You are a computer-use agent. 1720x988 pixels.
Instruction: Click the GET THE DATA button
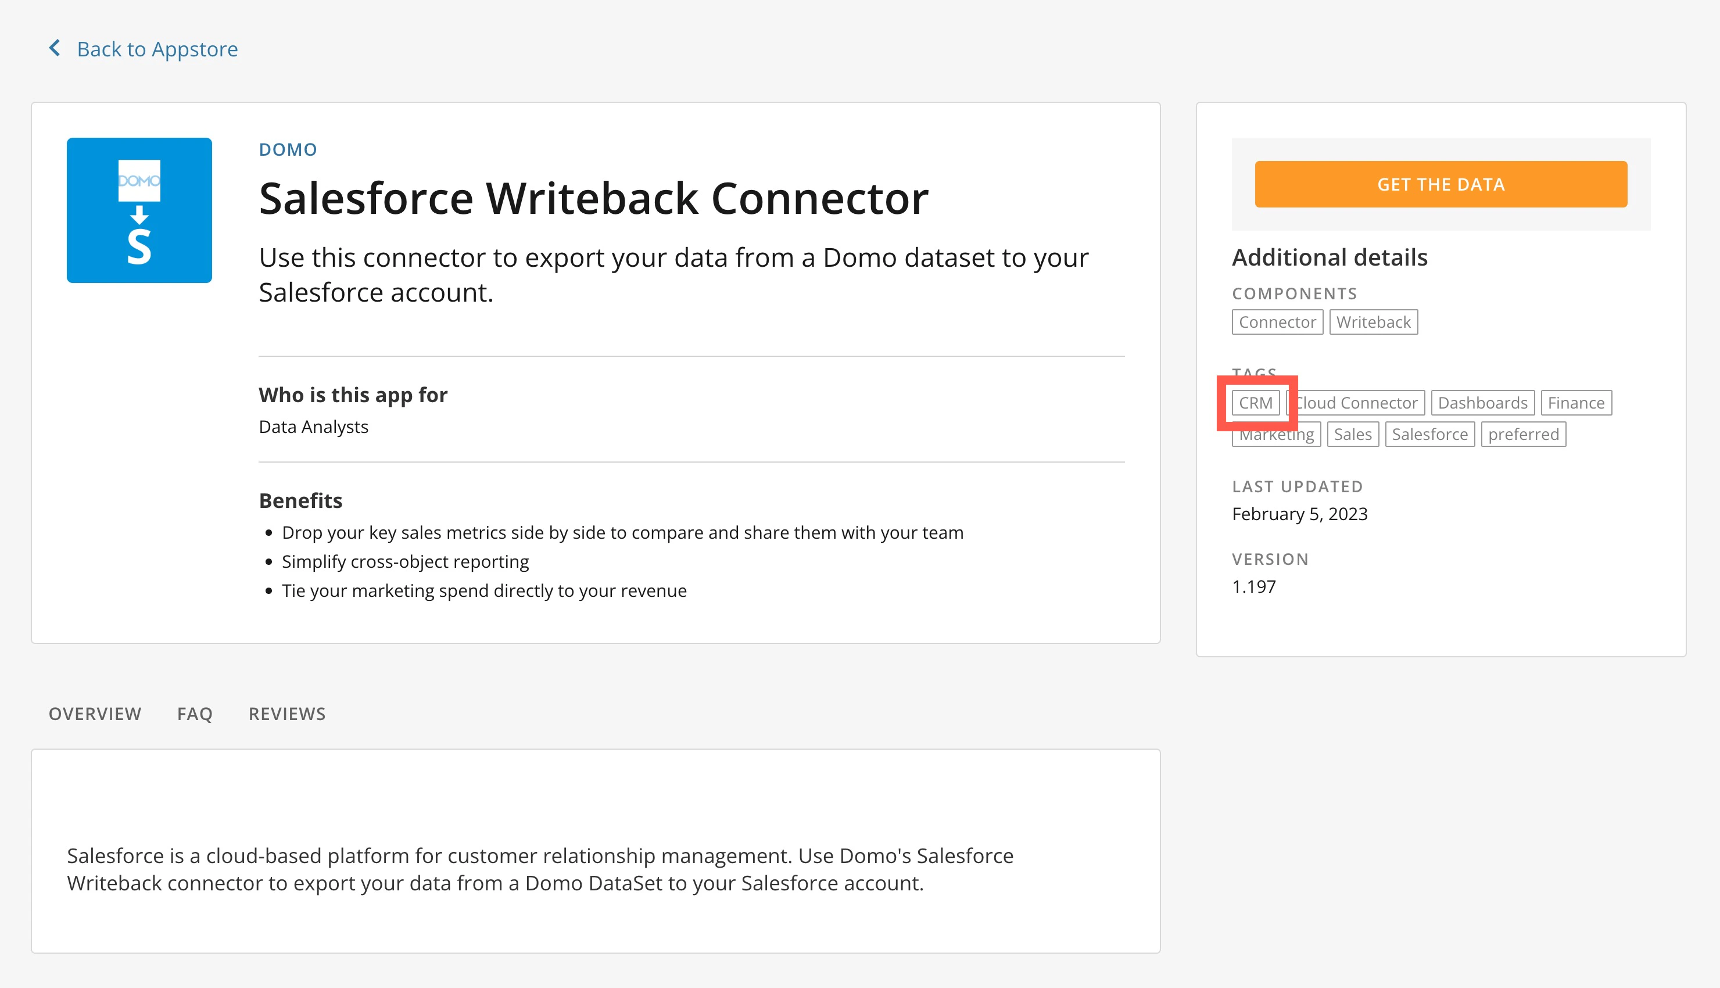coord(1440,184)
